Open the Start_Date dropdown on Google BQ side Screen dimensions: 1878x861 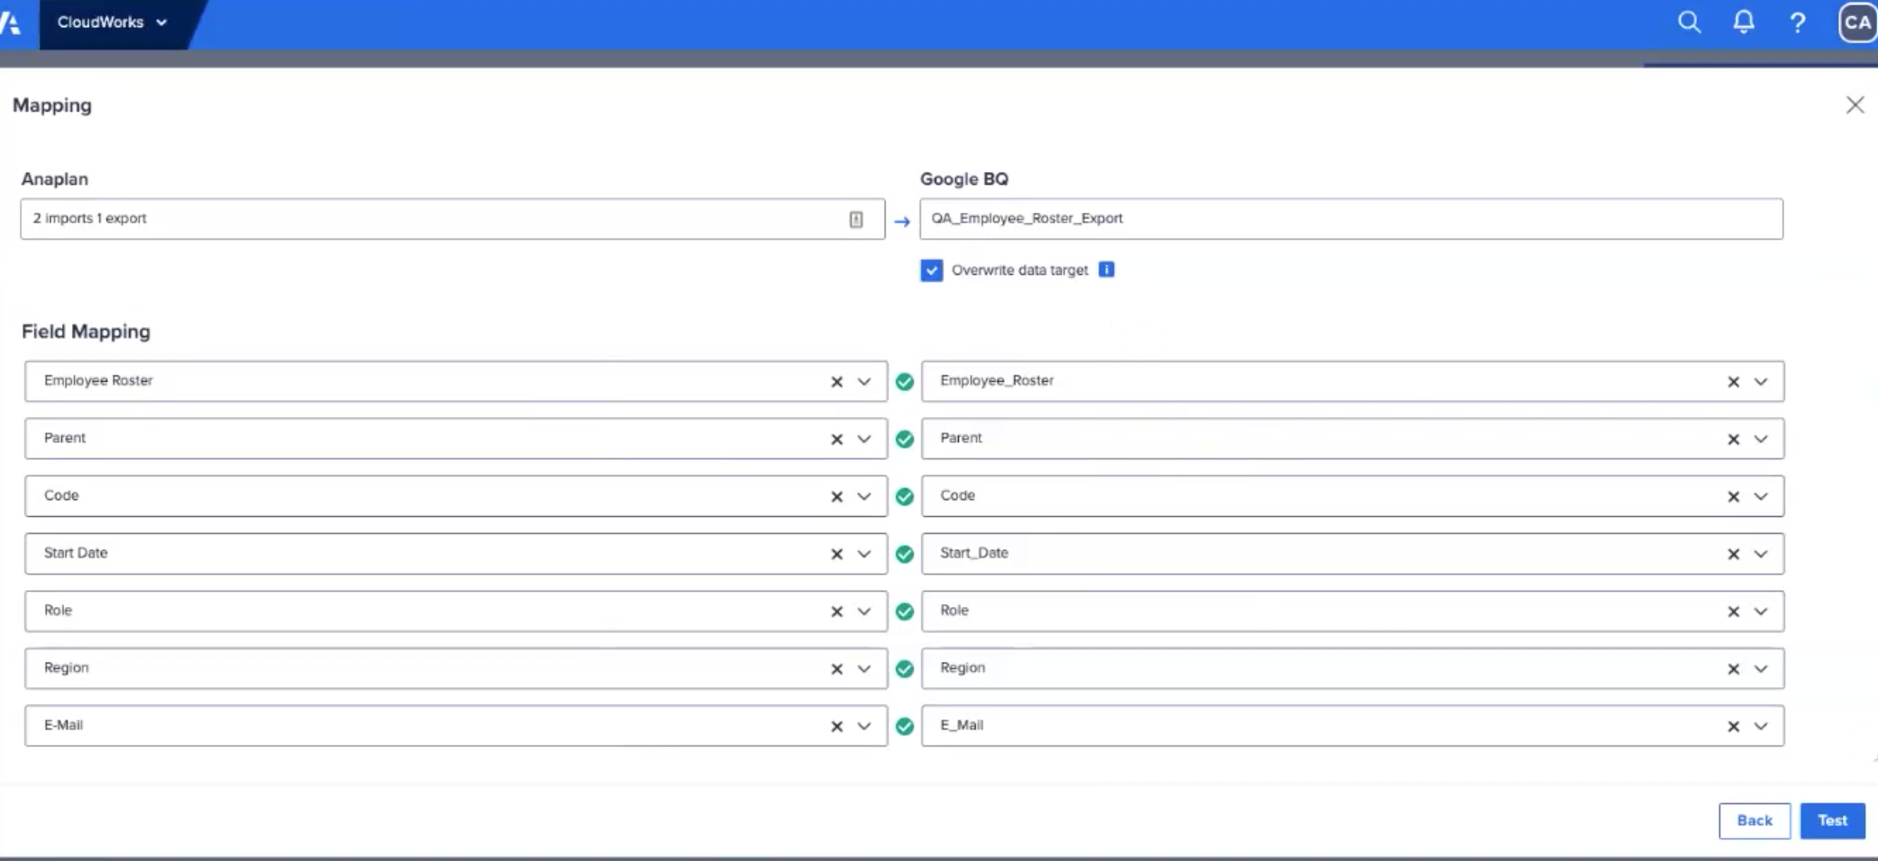pos(1759,554)
